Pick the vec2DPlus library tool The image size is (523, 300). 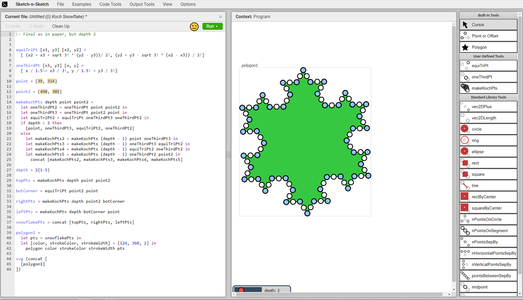pyautogui.click(x=489, y=107)
